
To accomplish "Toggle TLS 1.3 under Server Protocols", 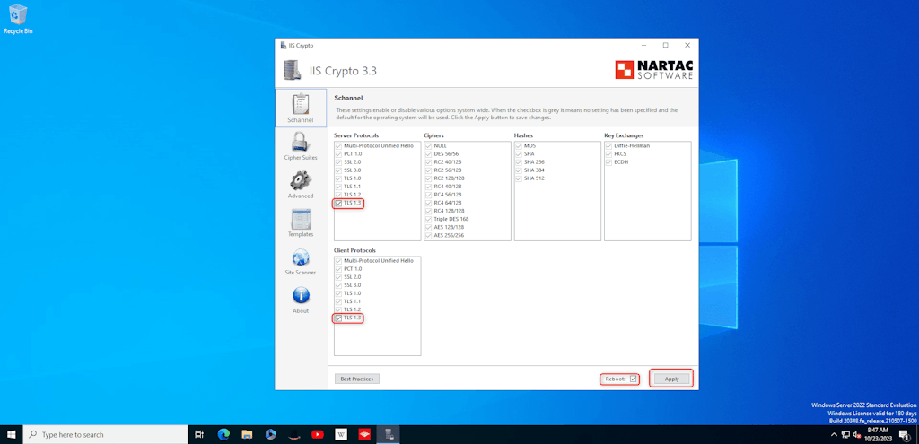I will point(338,204).
